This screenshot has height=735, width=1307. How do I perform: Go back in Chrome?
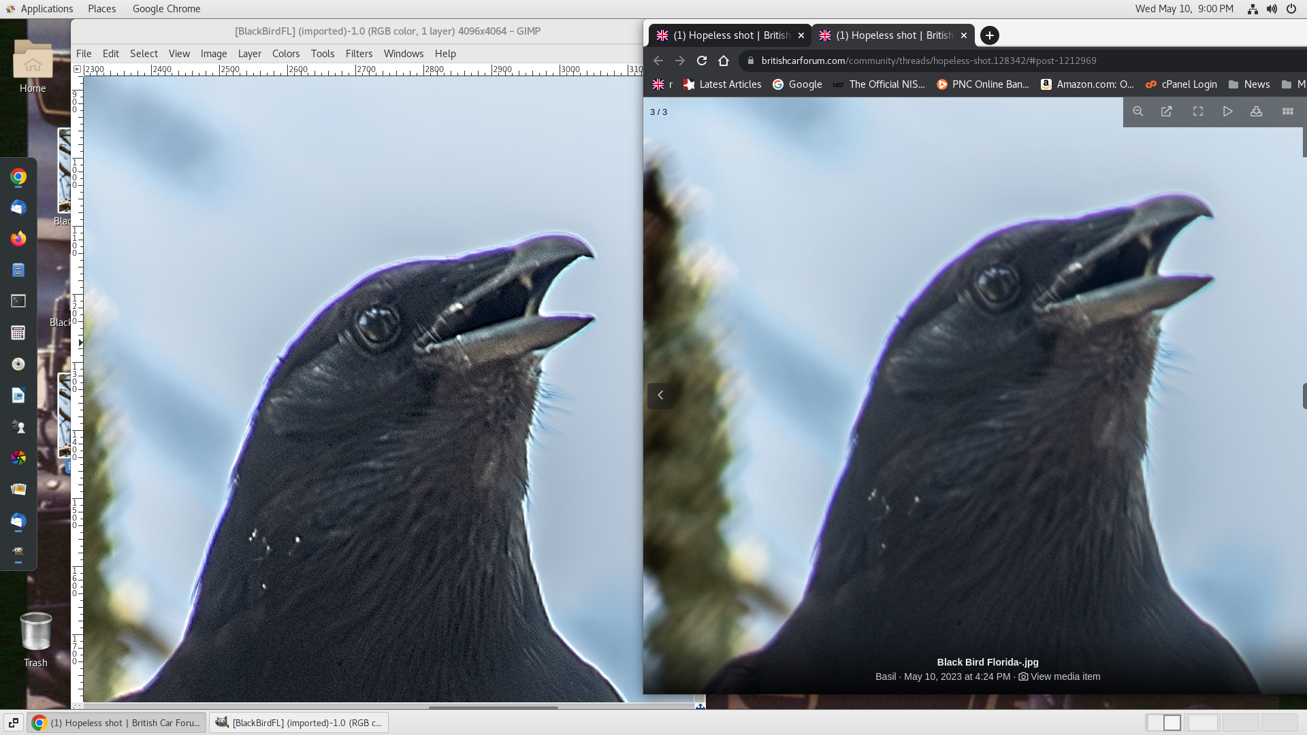(x=658, y=61)
